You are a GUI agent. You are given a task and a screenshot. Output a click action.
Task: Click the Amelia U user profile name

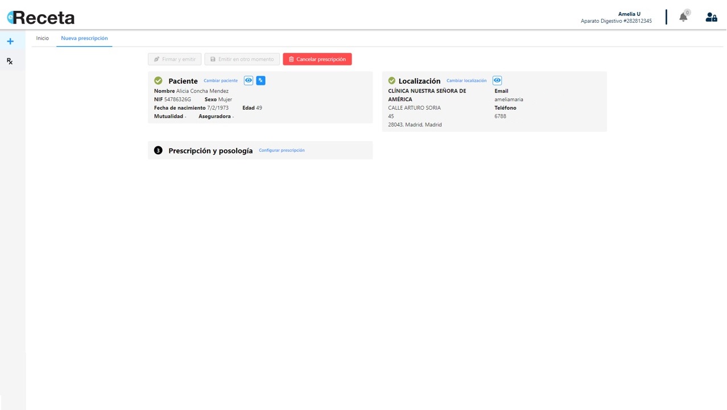[x=629, y=14]
